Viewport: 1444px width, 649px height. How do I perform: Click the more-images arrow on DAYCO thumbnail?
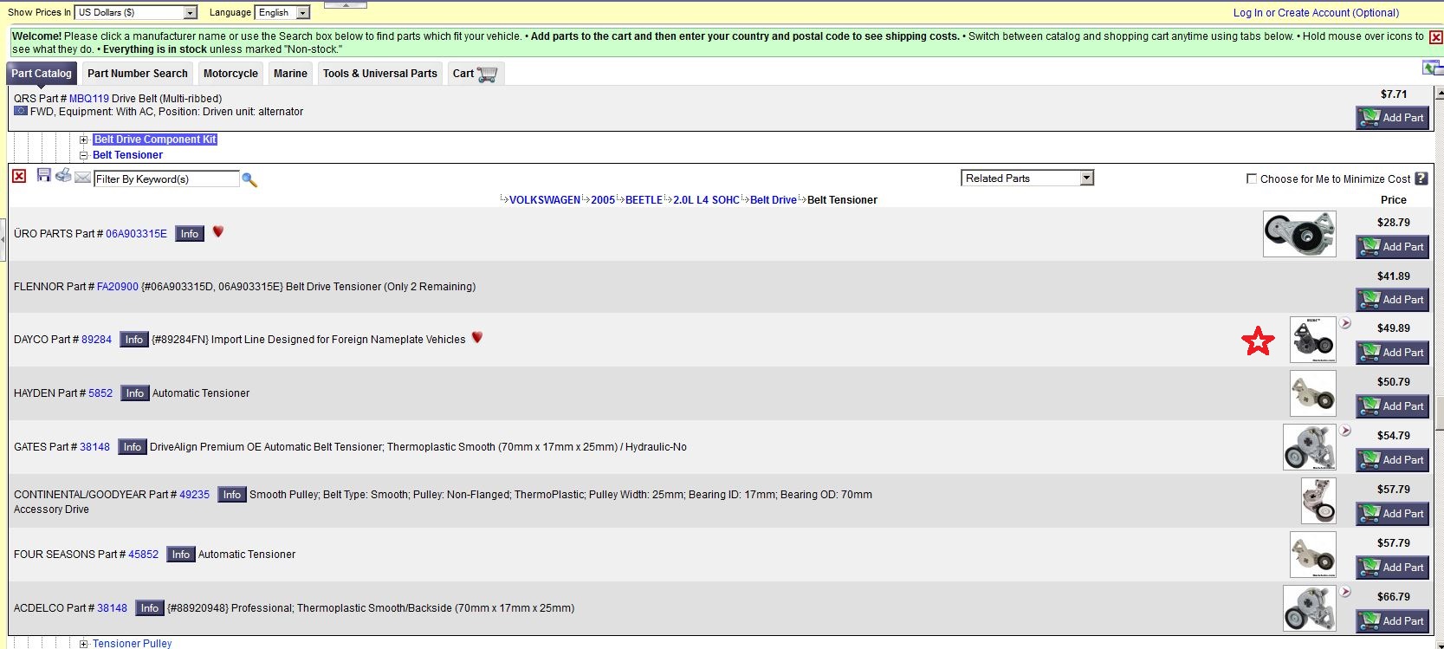pyautogui.click(x=1345, y=323)
